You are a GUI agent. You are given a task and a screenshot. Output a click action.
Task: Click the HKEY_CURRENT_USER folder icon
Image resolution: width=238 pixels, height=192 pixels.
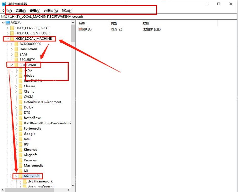point(12,33)
